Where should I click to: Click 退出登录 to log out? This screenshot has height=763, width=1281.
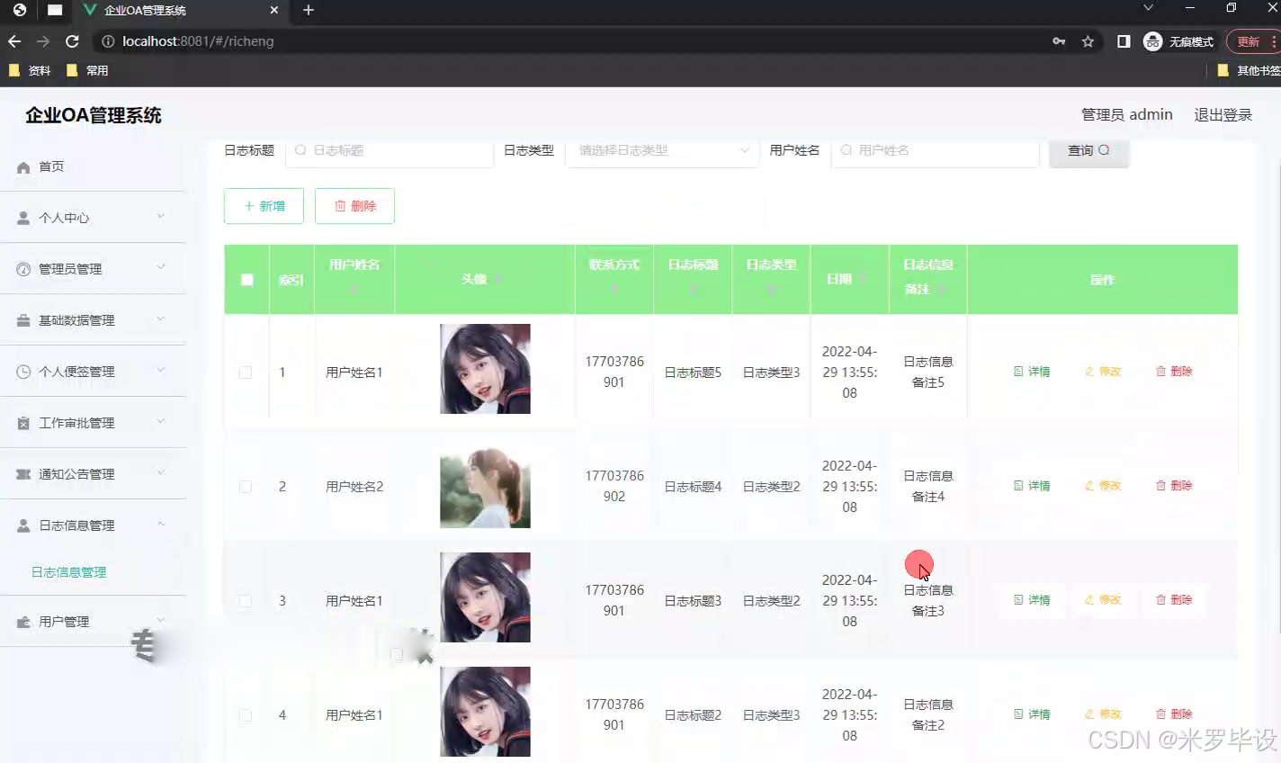tap(1222, 114)
